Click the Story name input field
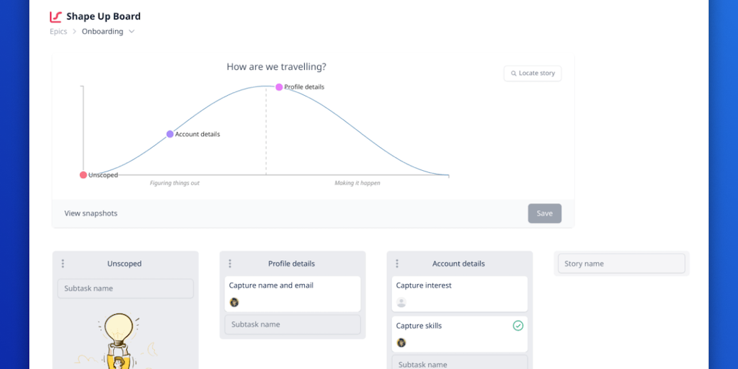Viewport: 738px width, 369px height. (x=621, y=264)
